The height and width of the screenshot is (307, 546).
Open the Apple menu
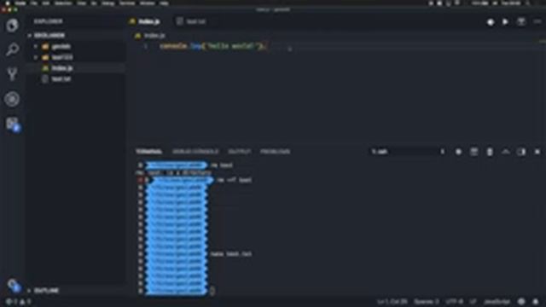(8, 3)
